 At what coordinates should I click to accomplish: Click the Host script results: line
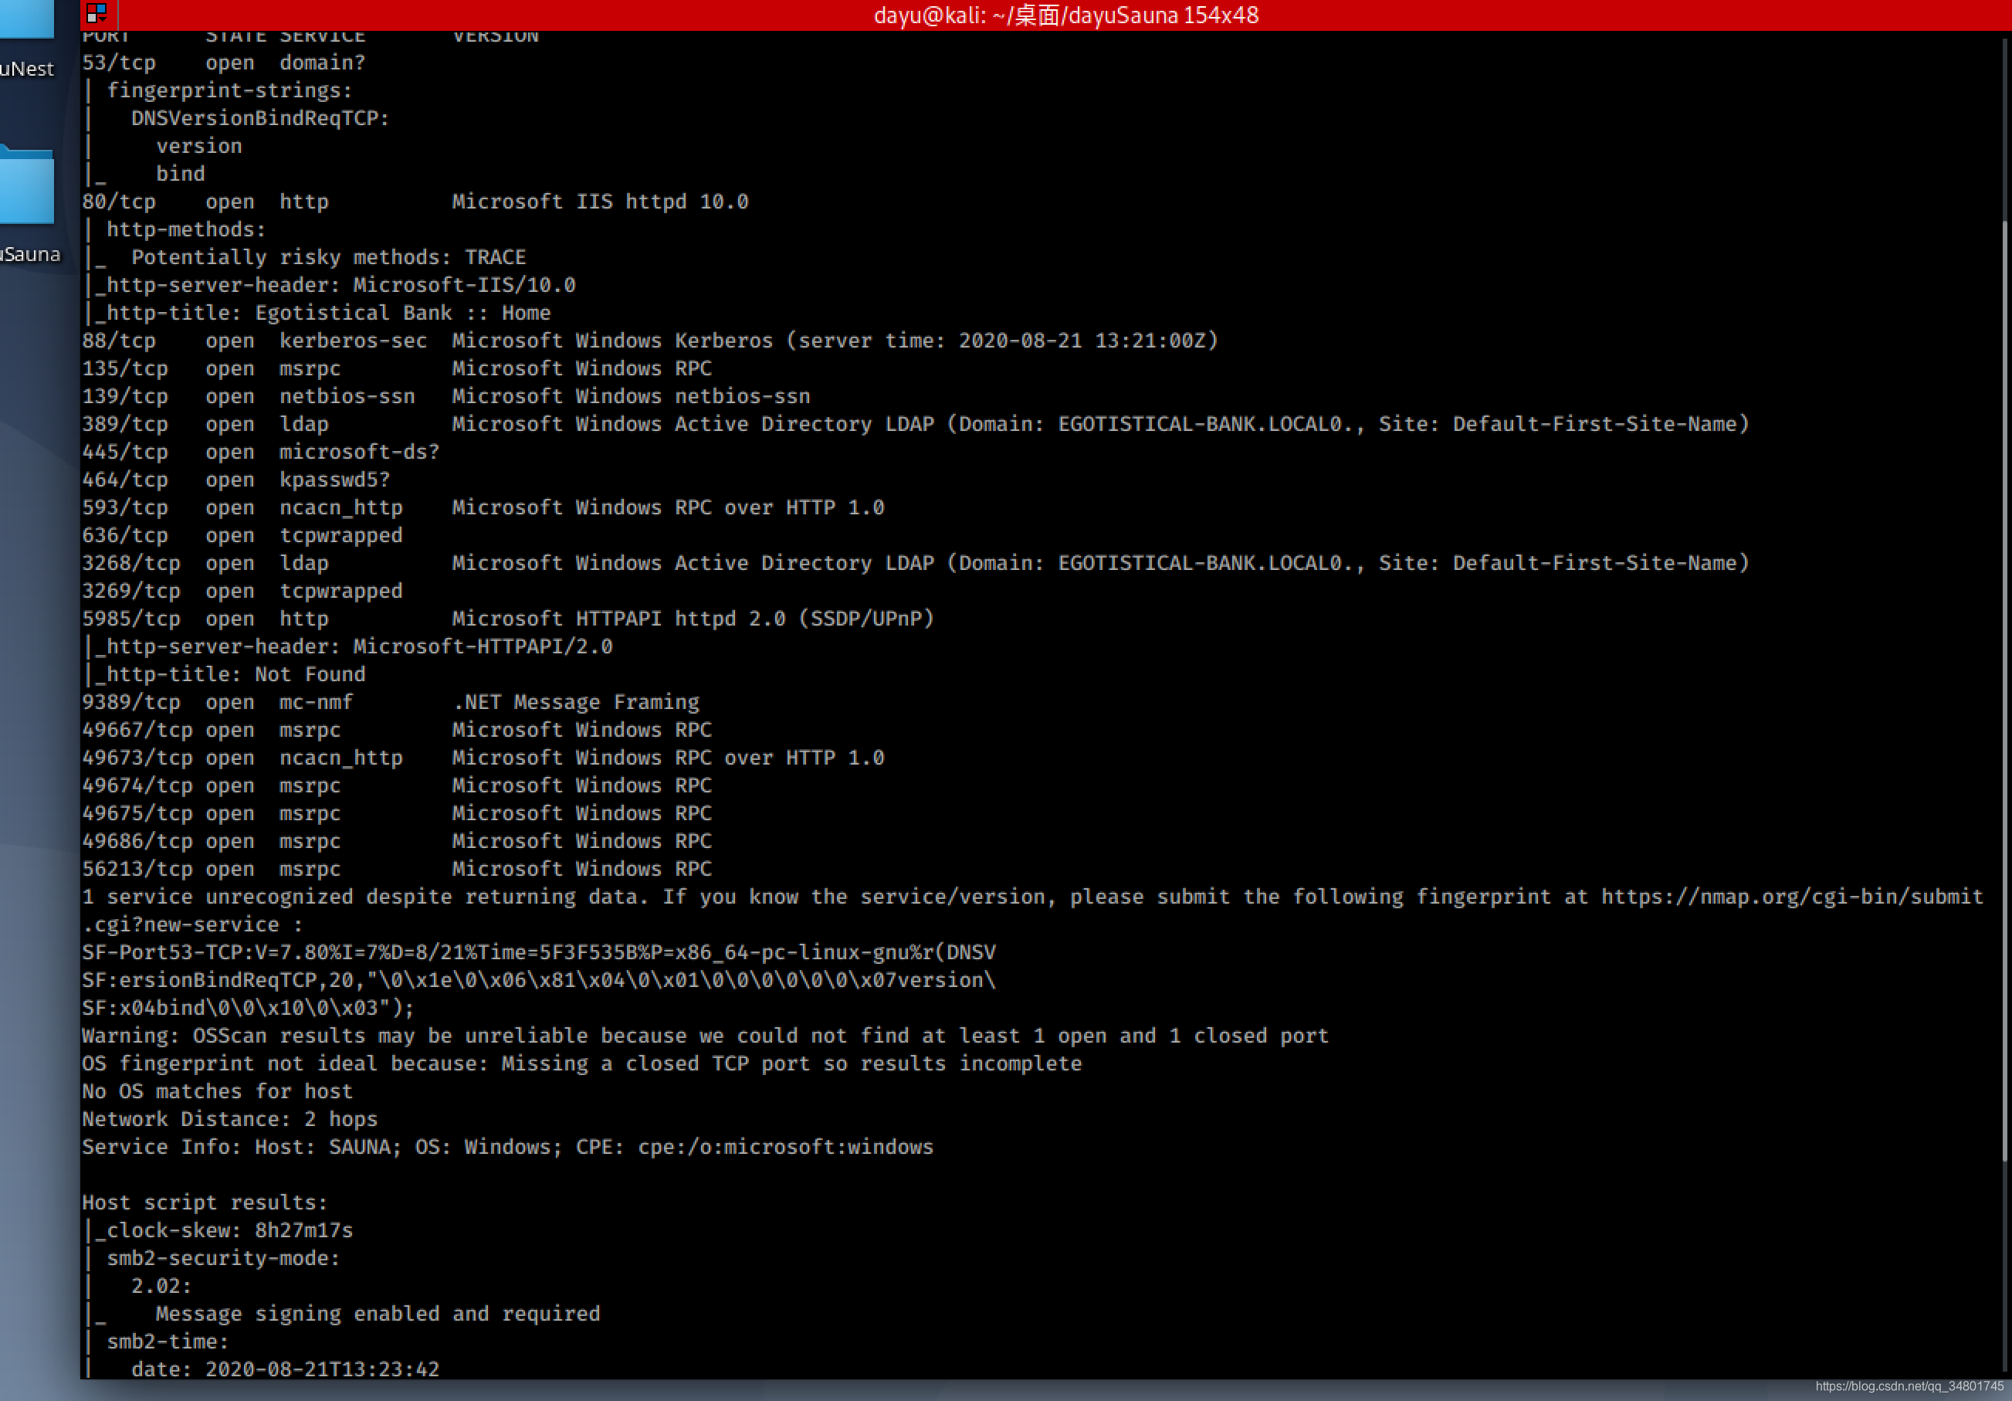point(204,1203)
